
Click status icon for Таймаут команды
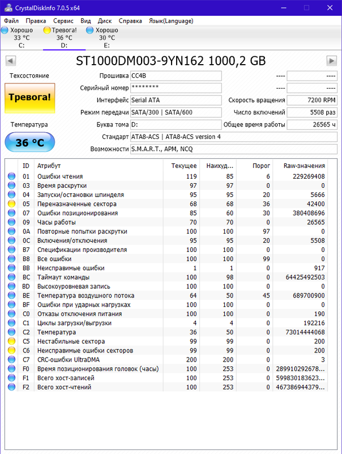[11, 277]
